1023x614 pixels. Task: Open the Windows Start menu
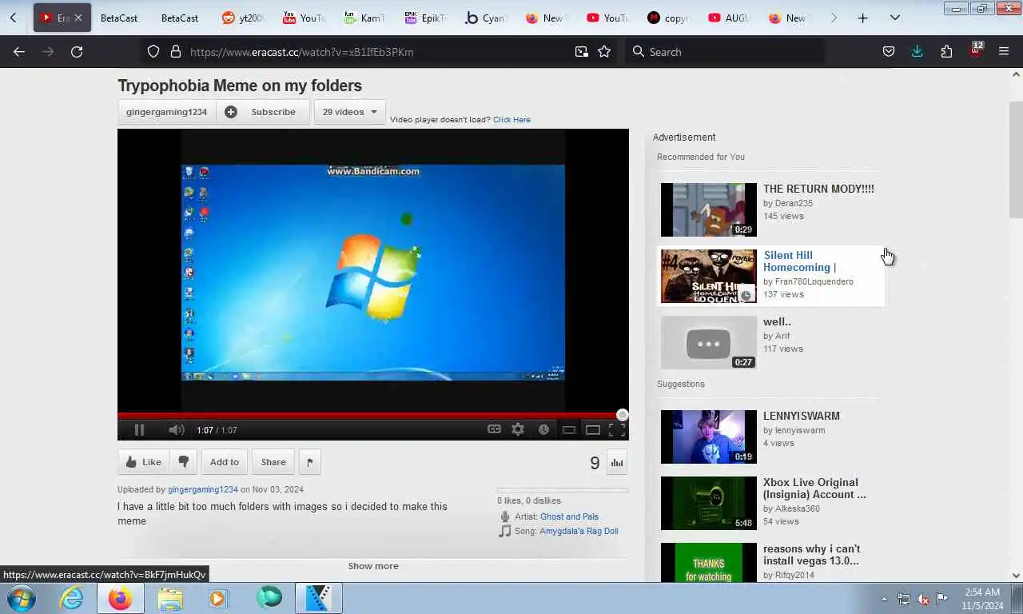[21, 598]
